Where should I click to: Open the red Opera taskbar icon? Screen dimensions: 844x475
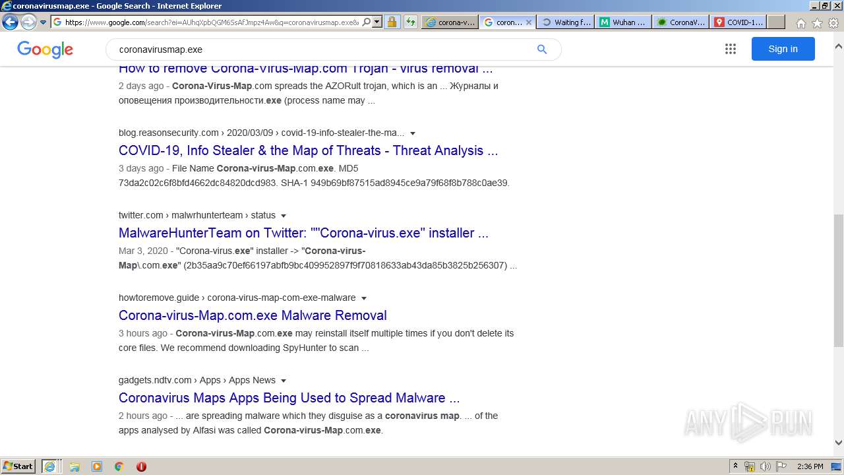pos(141,466)
